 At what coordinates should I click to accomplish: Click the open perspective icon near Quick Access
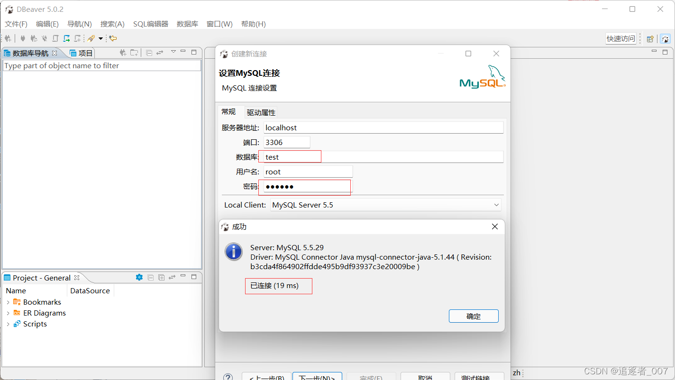pos(650,39)
